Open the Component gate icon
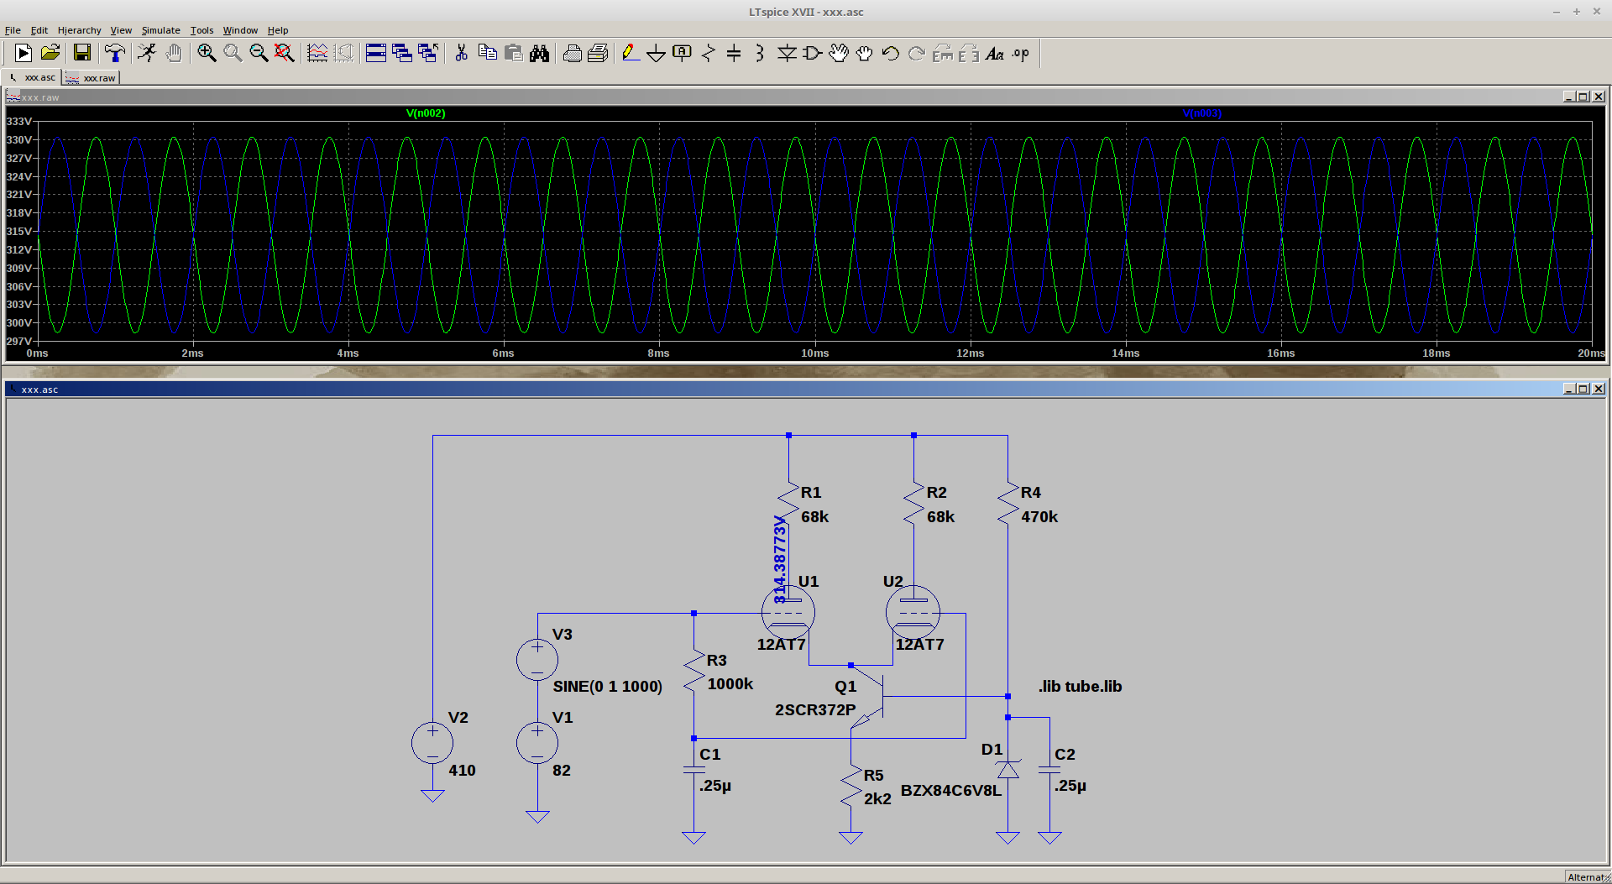Screen dimensions: 1612x884 (x=813, y=53)
